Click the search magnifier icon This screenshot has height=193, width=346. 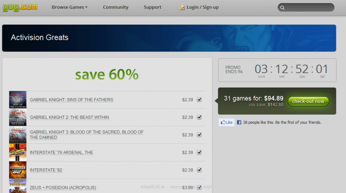(283, 8)
